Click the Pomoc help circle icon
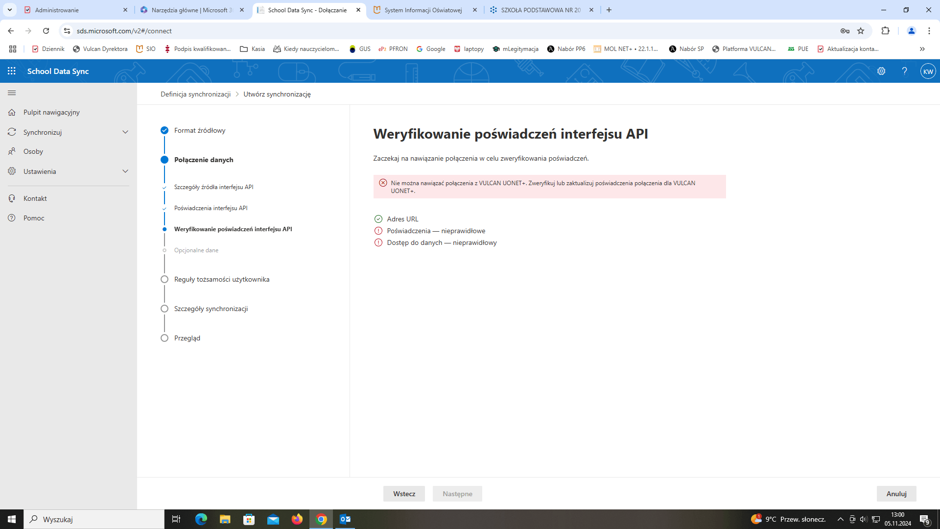The image size is (940, 529). coord(12,218)
